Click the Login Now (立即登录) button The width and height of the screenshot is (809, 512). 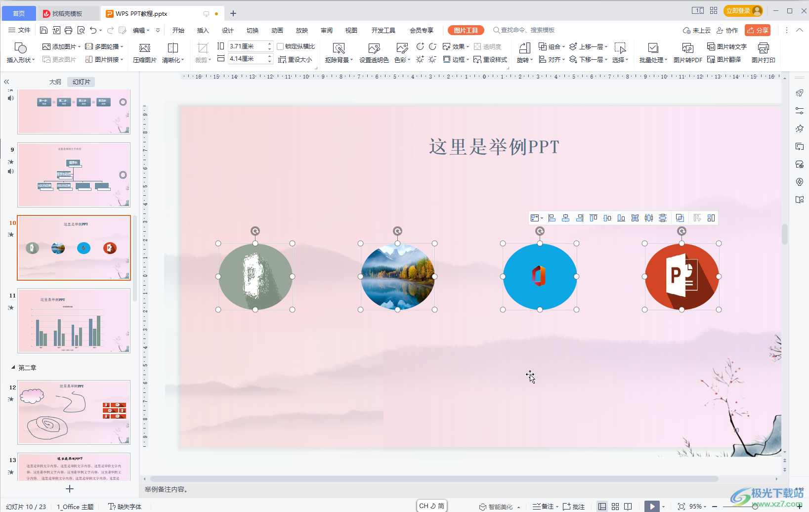coord(743,10)
